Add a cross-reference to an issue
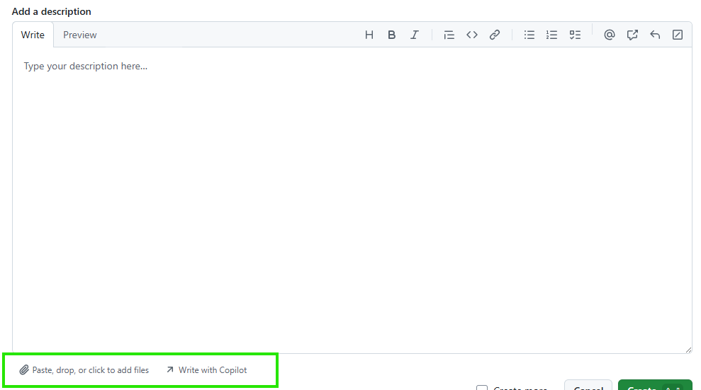The height and width of the screenshot is (390, 701). click(632, 35)
